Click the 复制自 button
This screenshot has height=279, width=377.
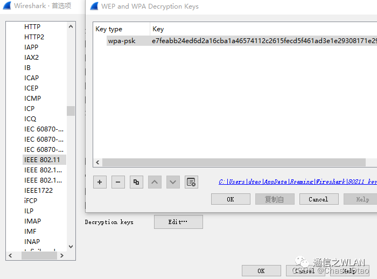pos(275,199)
